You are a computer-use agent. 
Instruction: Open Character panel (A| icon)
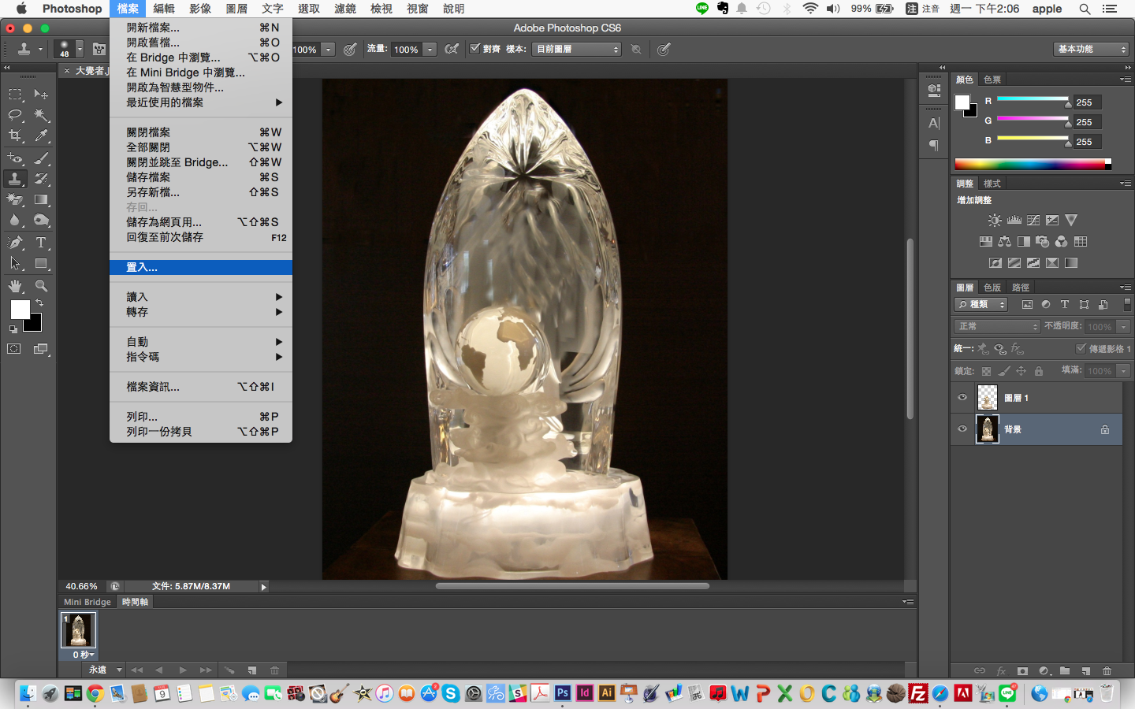934,123
